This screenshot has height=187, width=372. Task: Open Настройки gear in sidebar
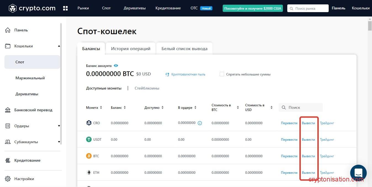point(8,179)
